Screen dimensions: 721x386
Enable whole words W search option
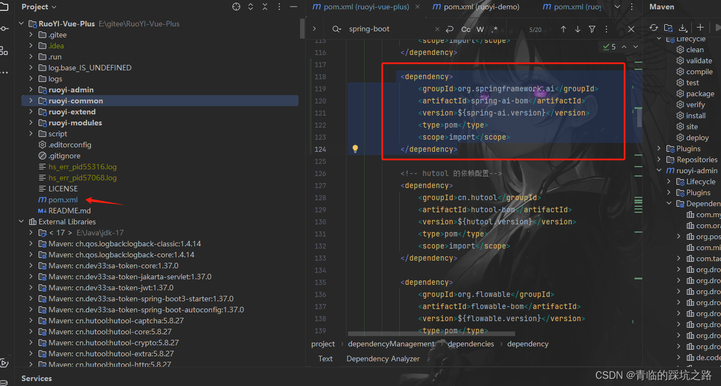(480, 29)
